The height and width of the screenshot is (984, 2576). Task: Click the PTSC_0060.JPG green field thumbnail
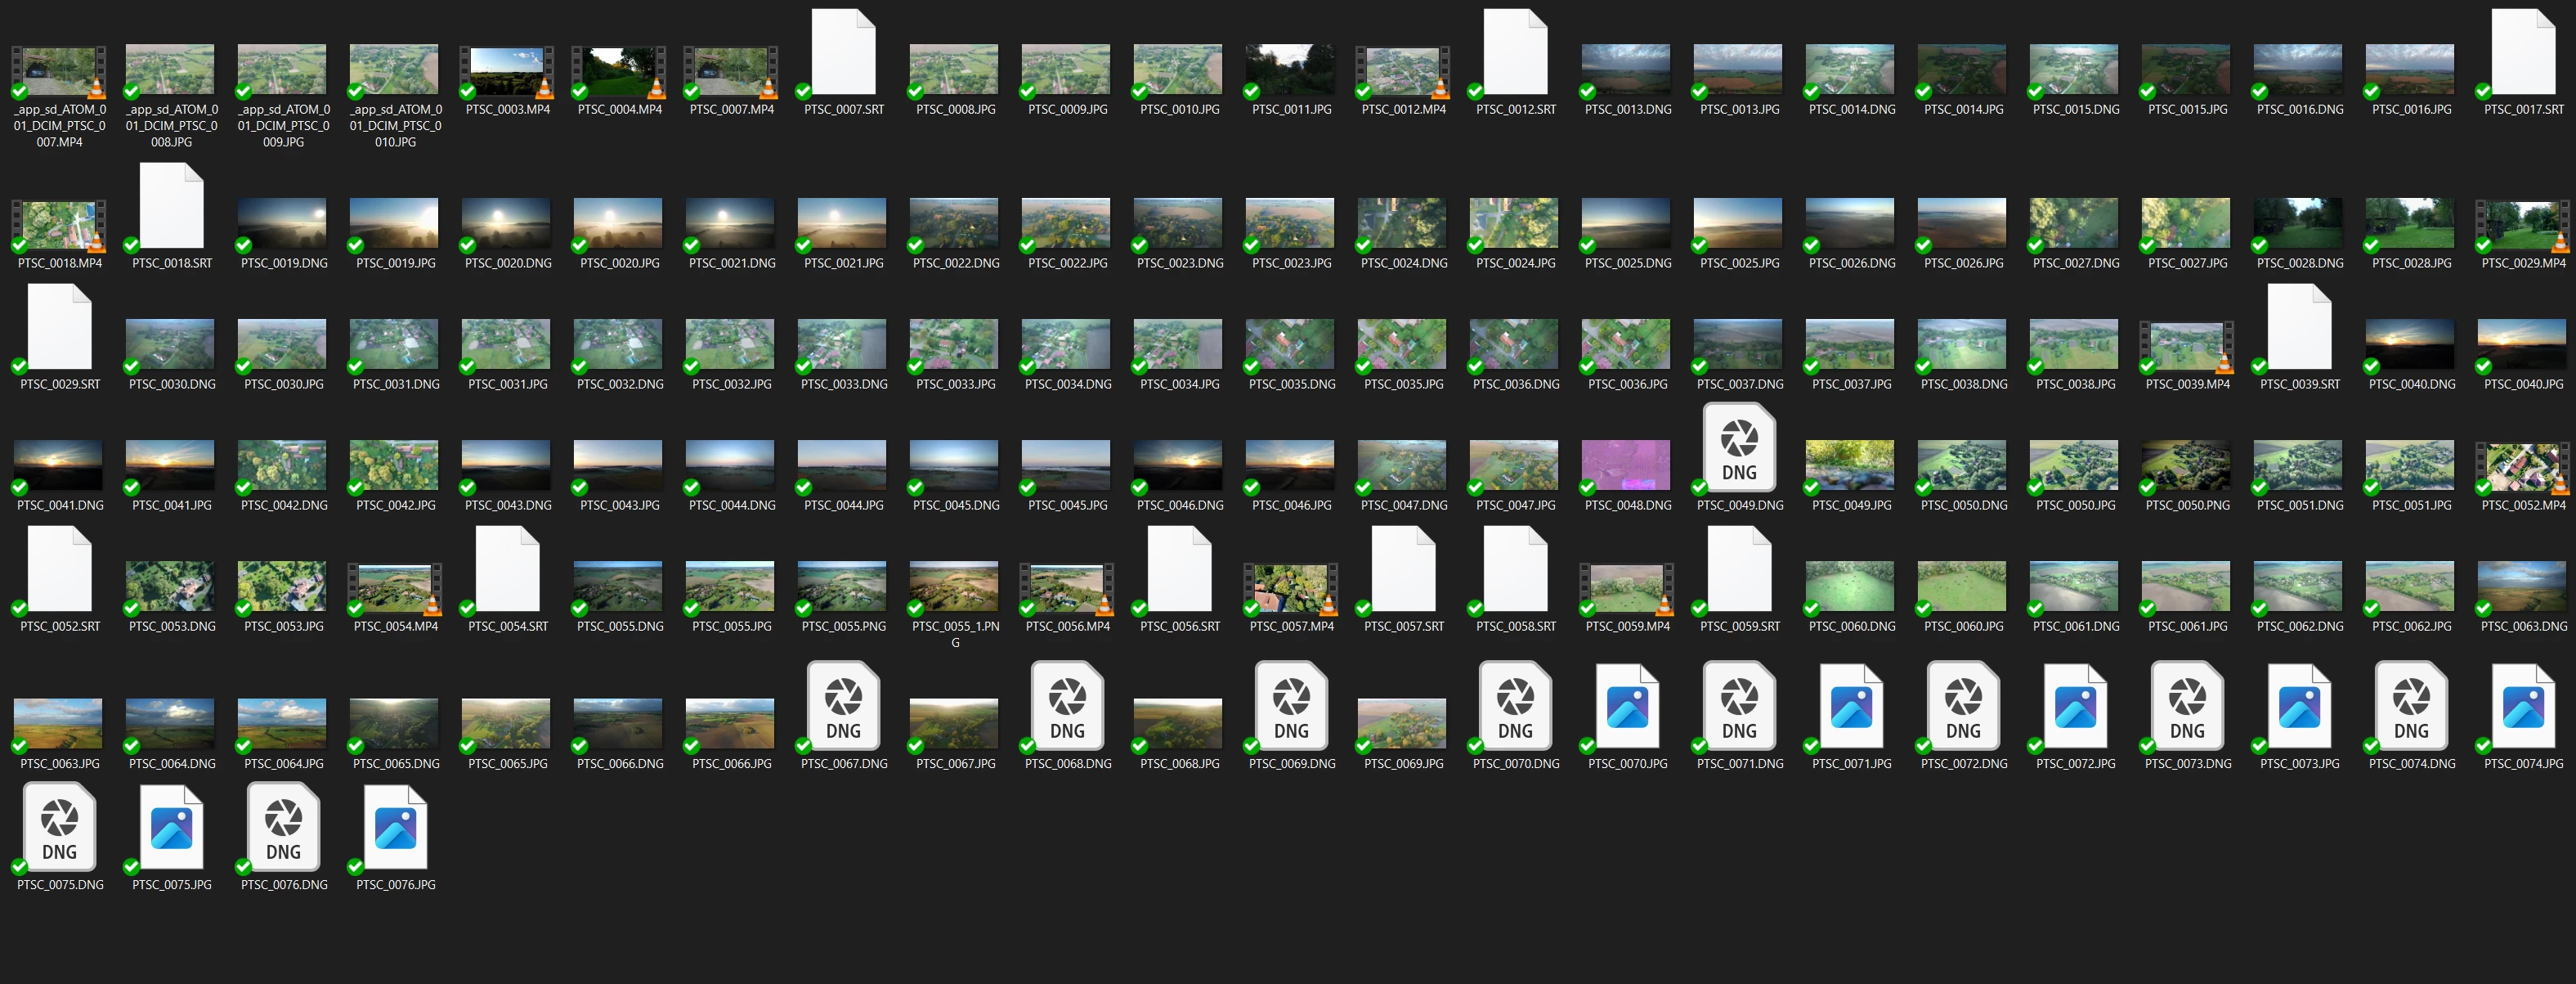coord(1962,586)
